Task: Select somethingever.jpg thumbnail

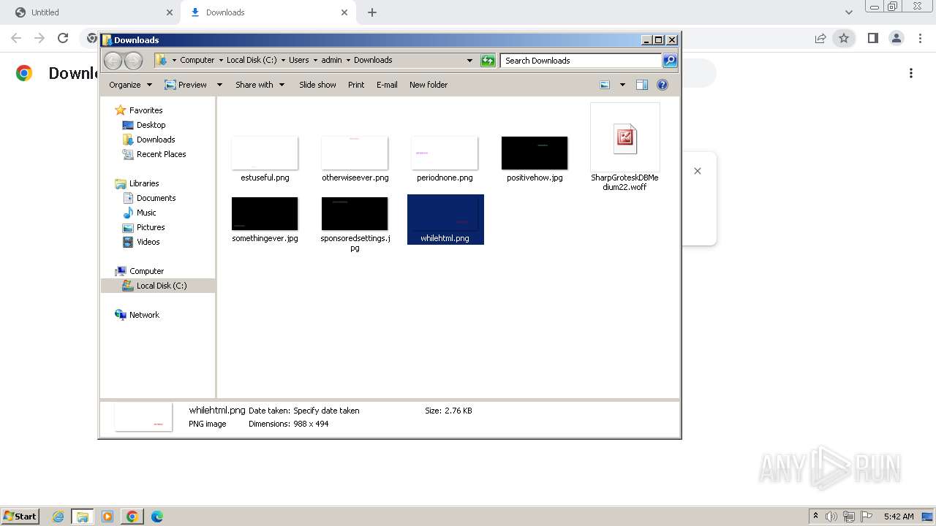Action: pos(265,213)
